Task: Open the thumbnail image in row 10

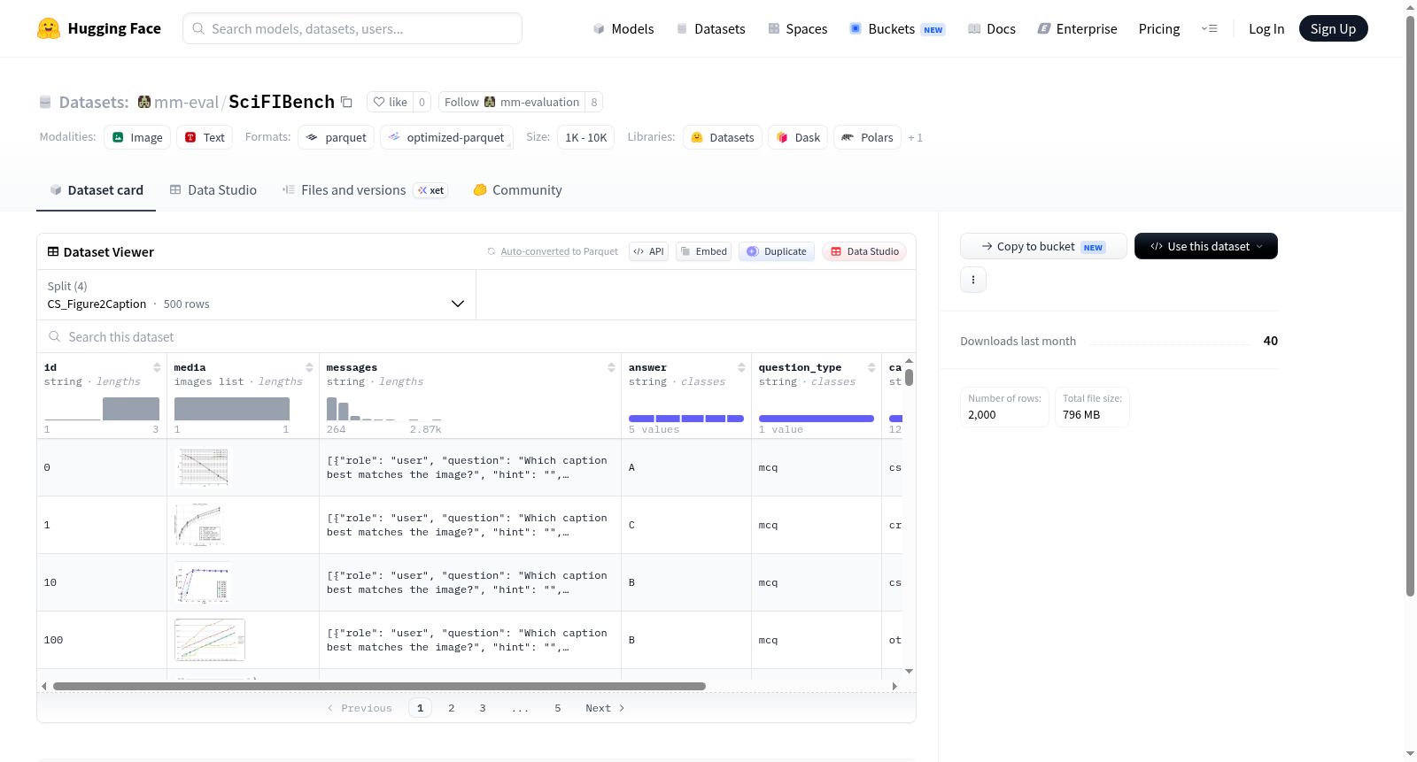Action: [x=203, y=582]
